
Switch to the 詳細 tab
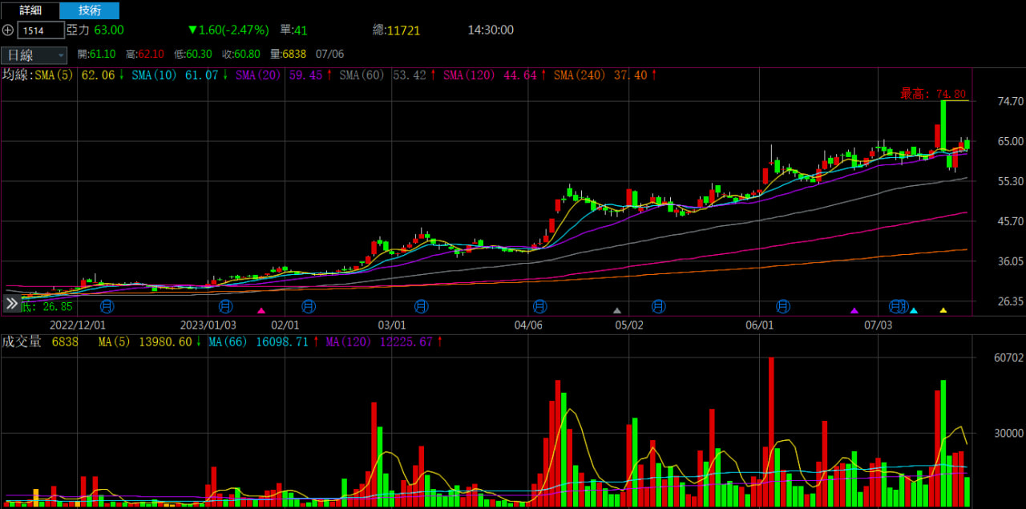(x=30, y=10)
